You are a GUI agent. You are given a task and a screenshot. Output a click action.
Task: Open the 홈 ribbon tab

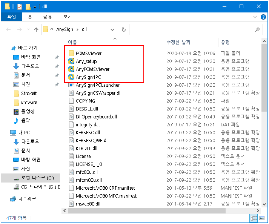(x=30, y=17)
